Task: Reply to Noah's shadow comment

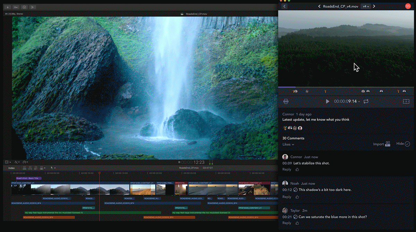Action: pyautogui.click(x=287, y=197)
